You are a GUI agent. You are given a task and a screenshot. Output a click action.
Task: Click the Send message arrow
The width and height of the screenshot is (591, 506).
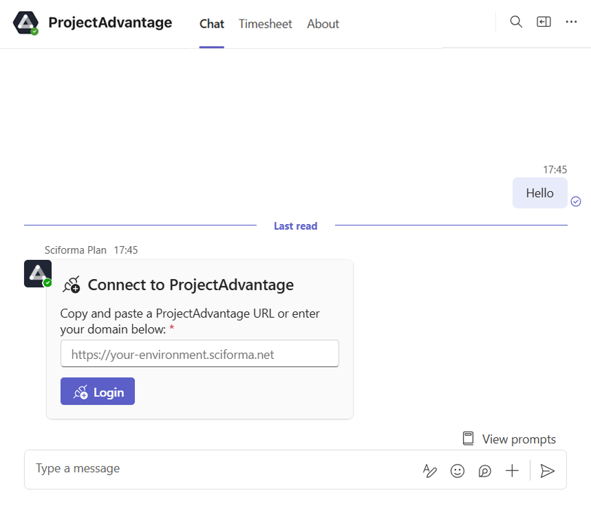[548, 471]
